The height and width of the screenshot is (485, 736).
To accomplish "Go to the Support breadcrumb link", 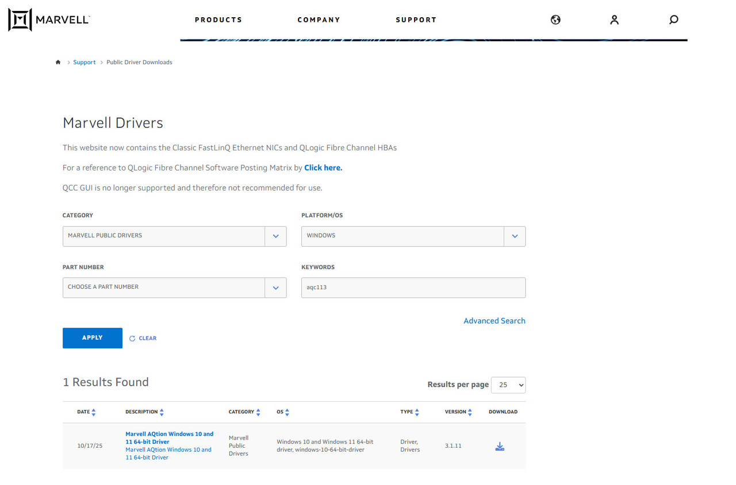I will [85, 62].
